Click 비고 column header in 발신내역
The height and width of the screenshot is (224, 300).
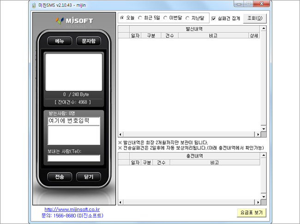[x=213, y=36]
